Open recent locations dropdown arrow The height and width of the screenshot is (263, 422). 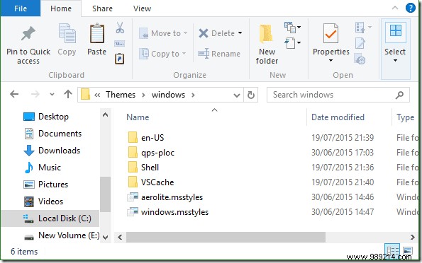pos(52,95)
